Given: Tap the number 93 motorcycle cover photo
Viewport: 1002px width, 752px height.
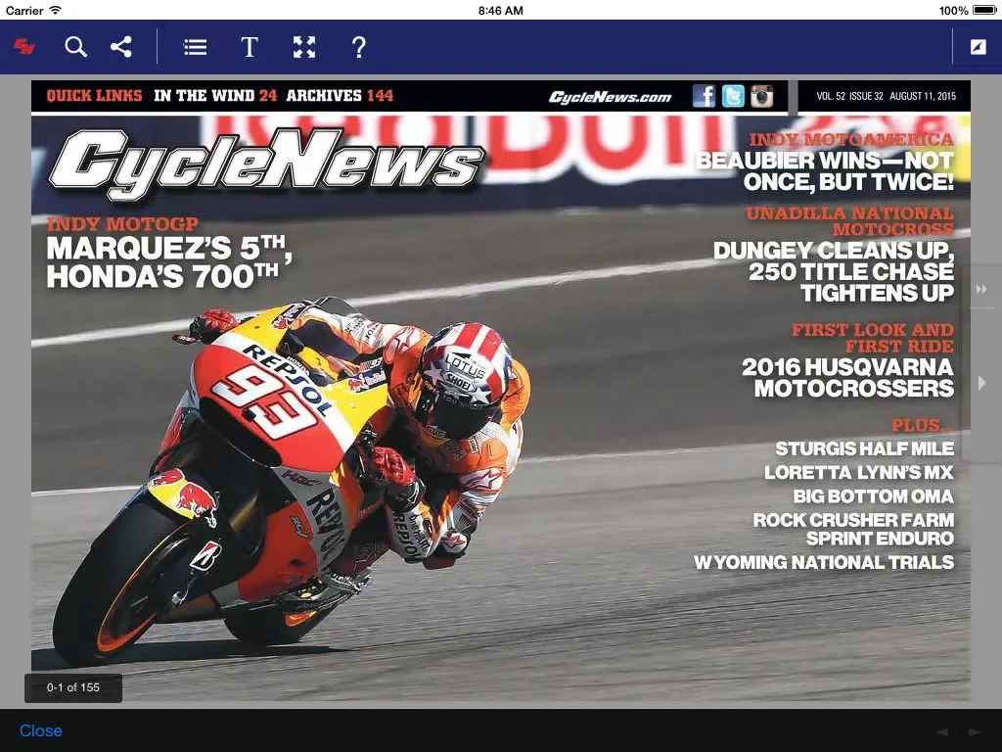Looking at the screenshot, I should [x=292, y=480].
